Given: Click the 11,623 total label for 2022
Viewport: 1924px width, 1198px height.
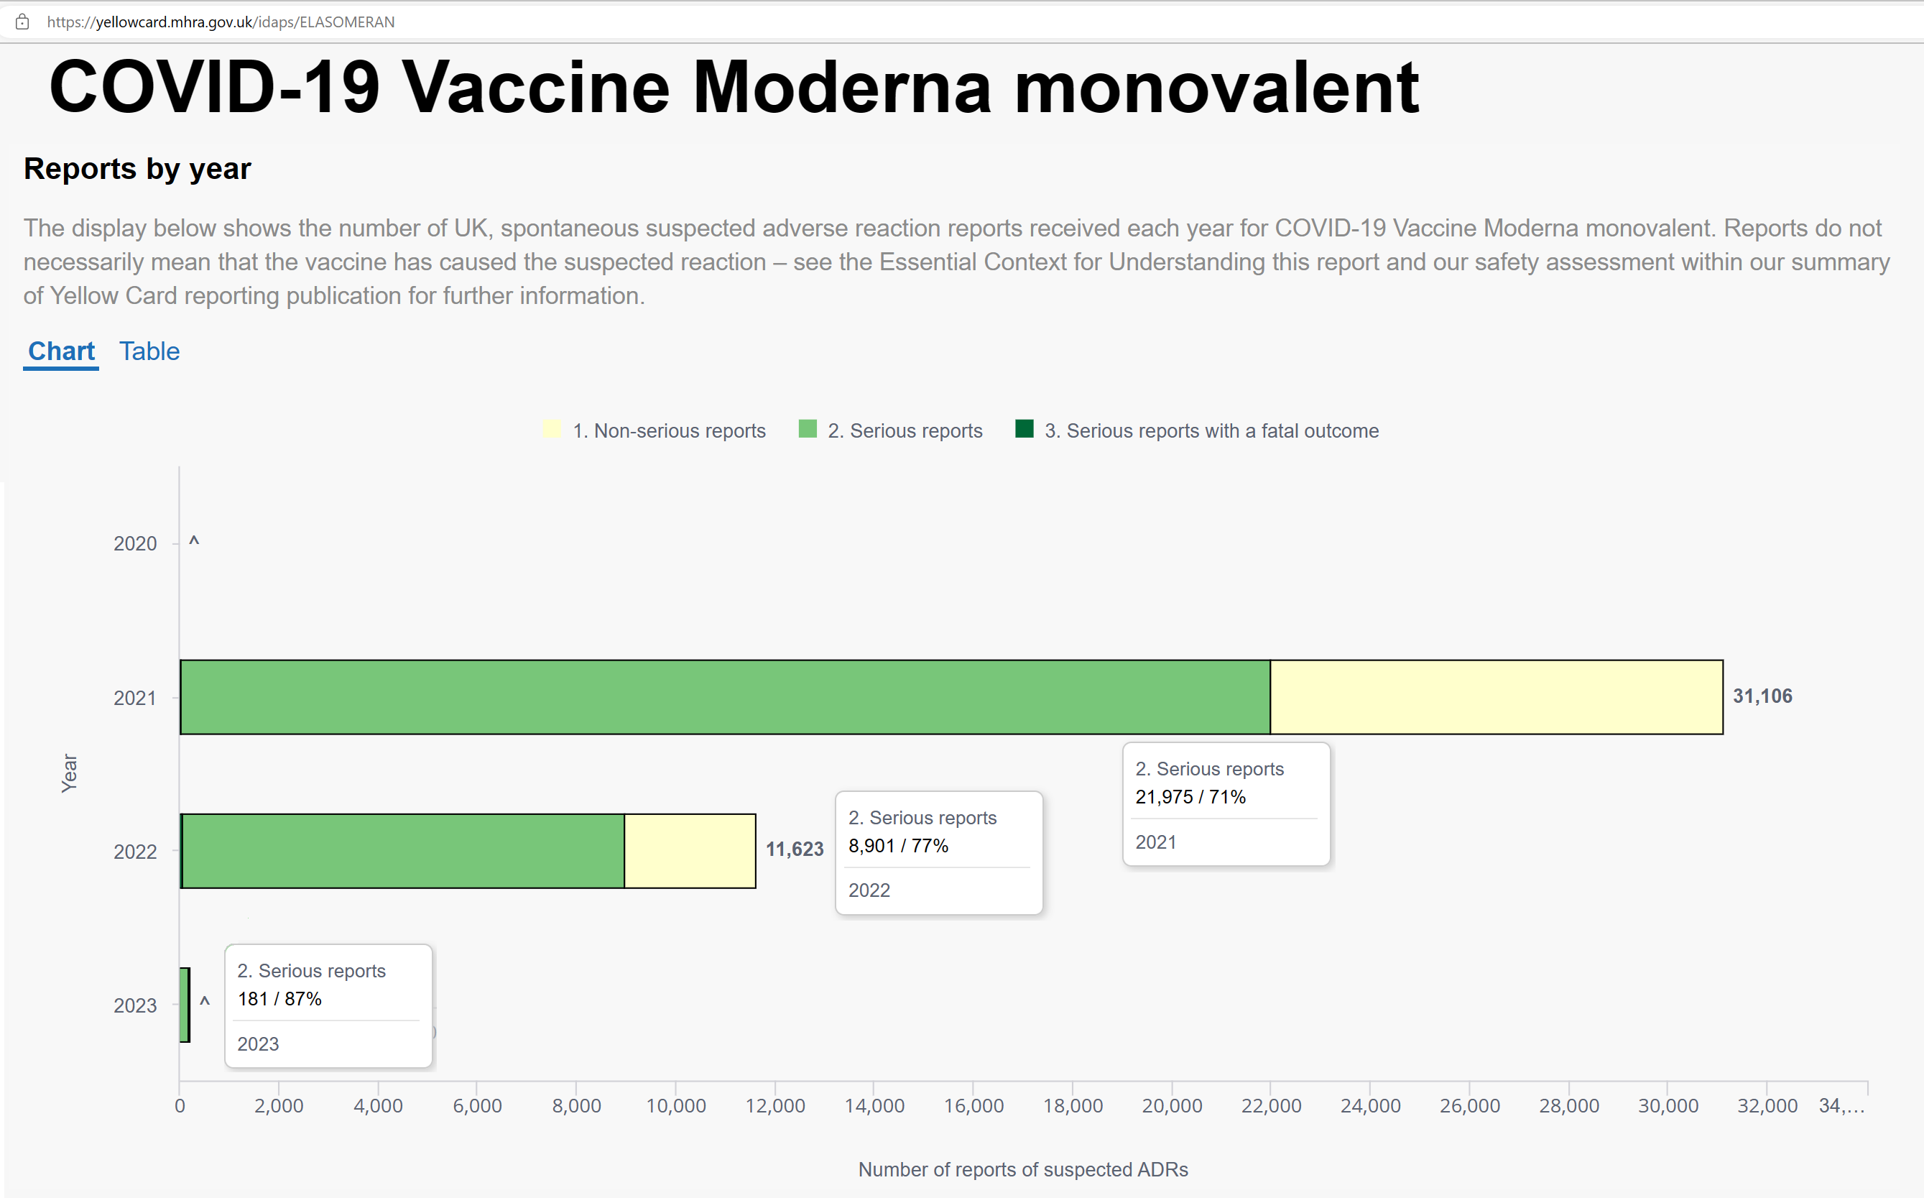Looking at the screenshot, I should pyautogui.click(x=795, y=849).
